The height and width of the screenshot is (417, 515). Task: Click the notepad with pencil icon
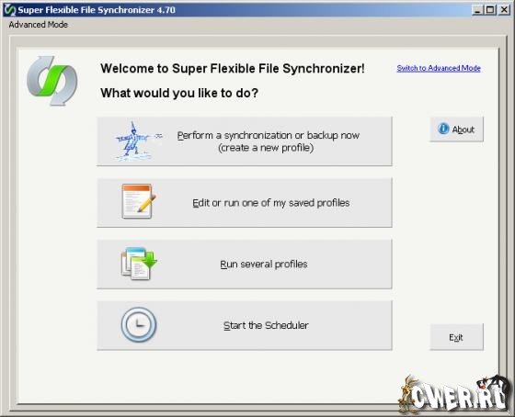[138, 201]
